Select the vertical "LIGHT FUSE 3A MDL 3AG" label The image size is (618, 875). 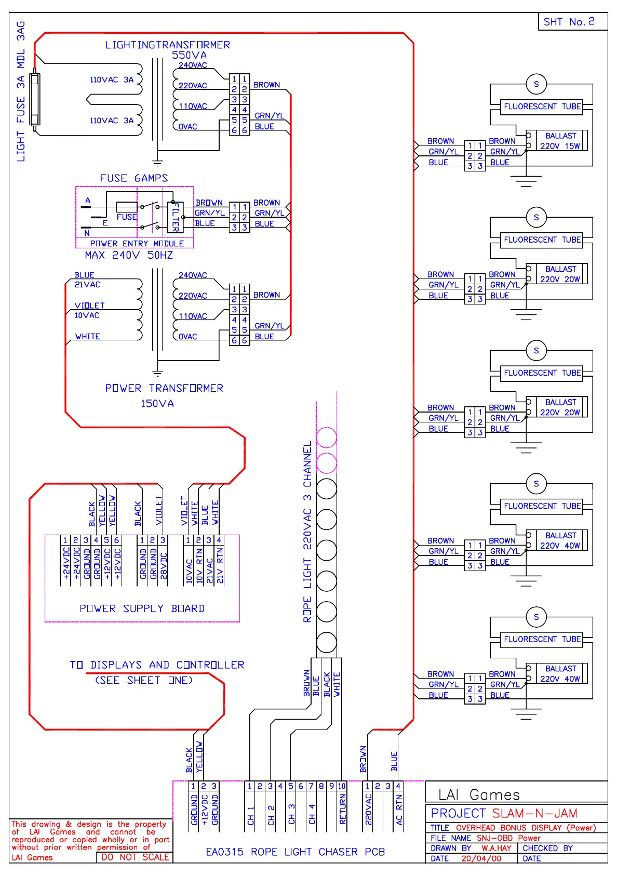pos(21,91)
